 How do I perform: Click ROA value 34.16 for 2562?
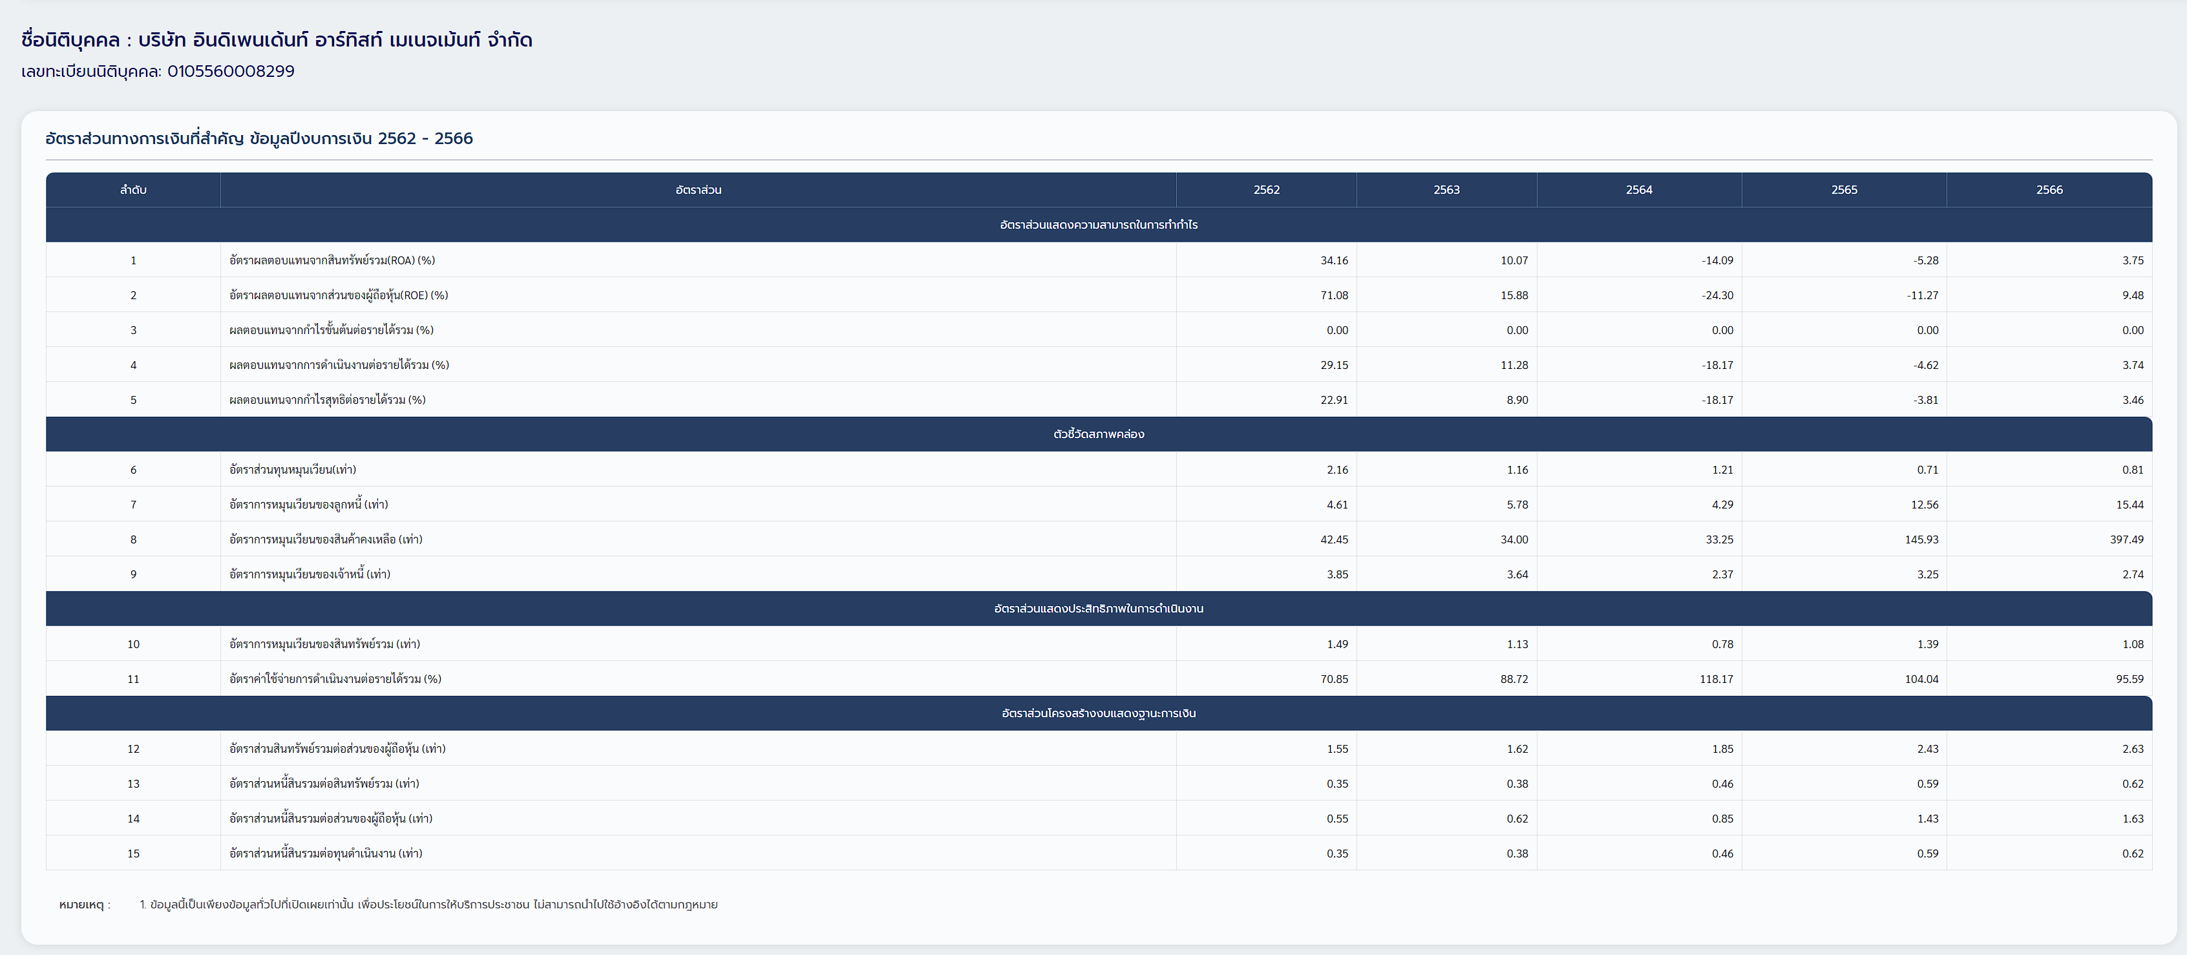[1334, 260]
